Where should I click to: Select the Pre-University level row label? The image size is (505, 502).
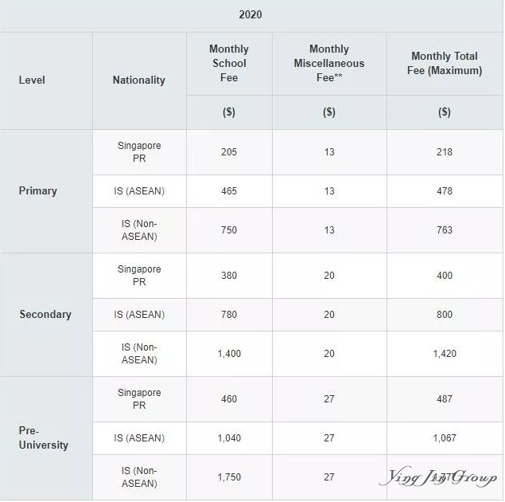pos(43,437)
